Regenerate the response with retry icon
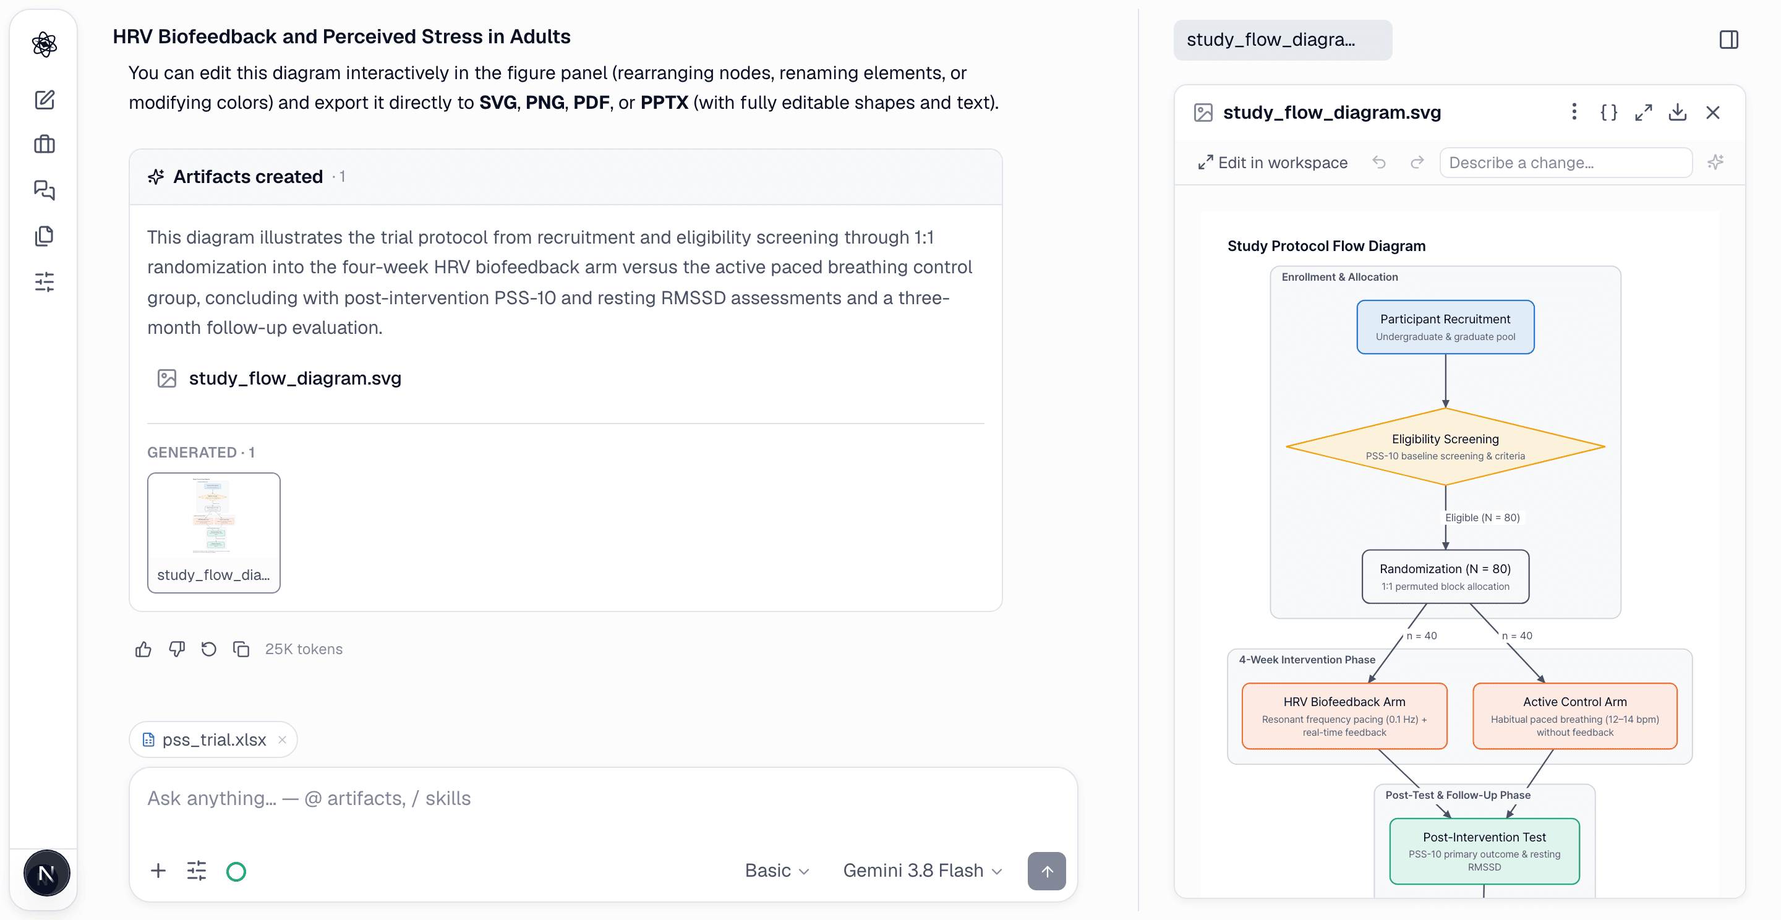The height and width of the screenshot is (920, 1781). click(x=209, y=649)
